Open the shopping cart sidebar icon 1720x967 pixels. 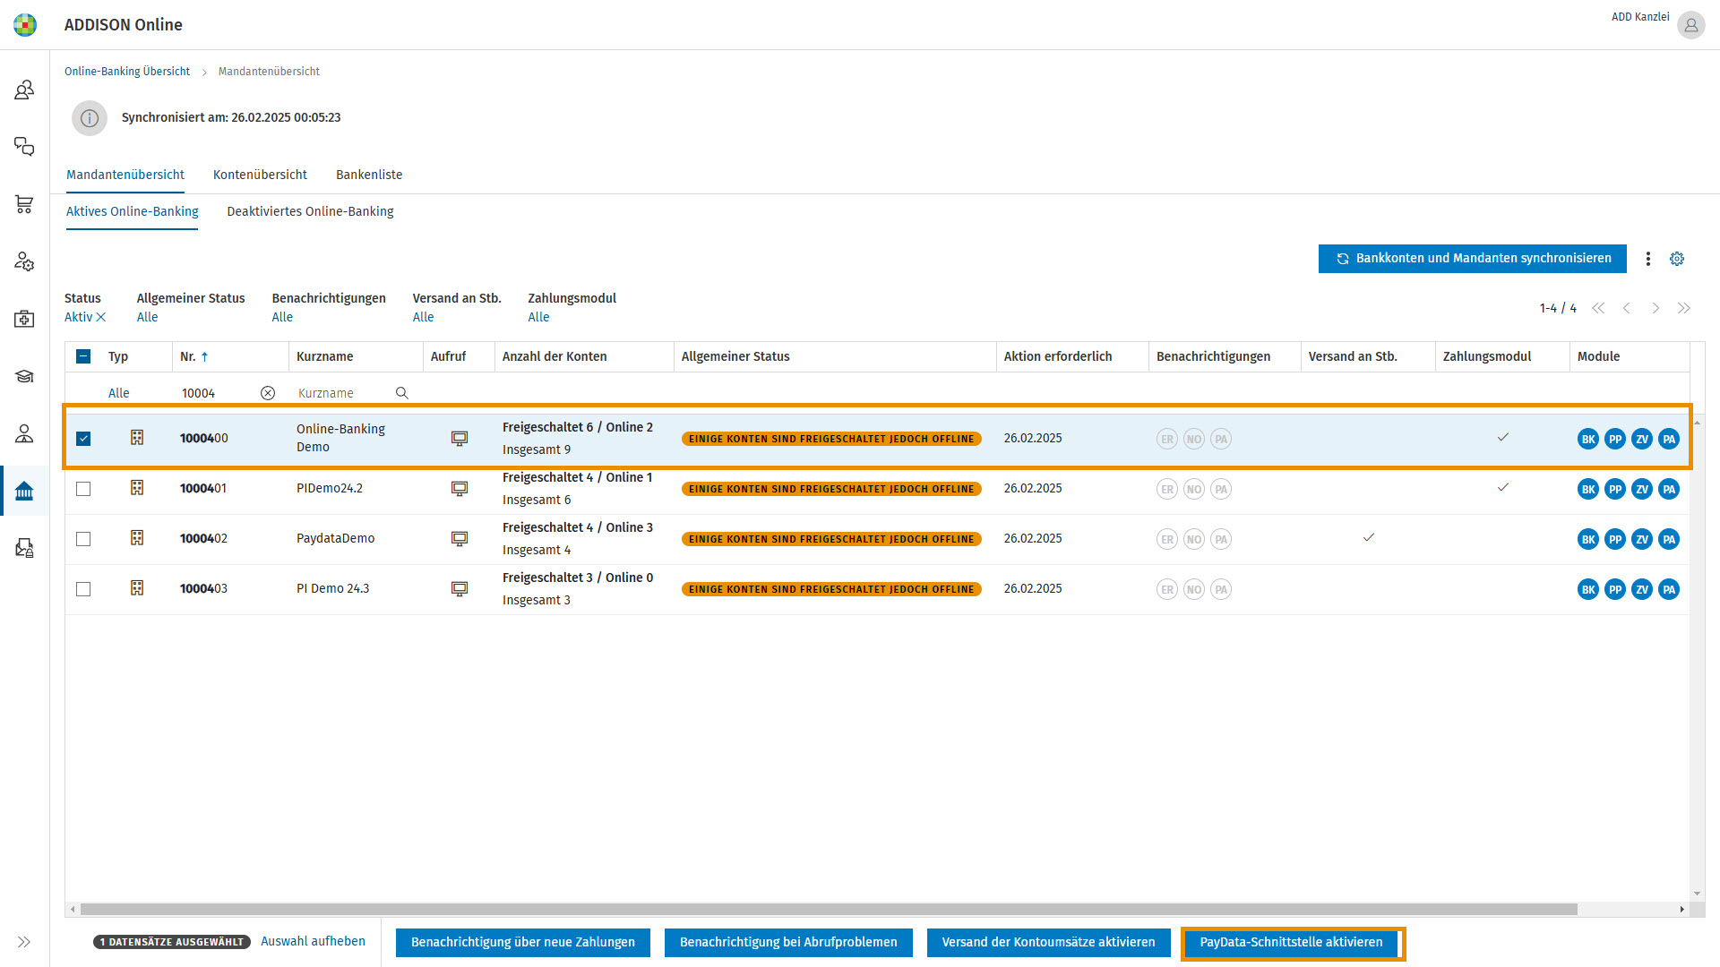pos(24,204)
